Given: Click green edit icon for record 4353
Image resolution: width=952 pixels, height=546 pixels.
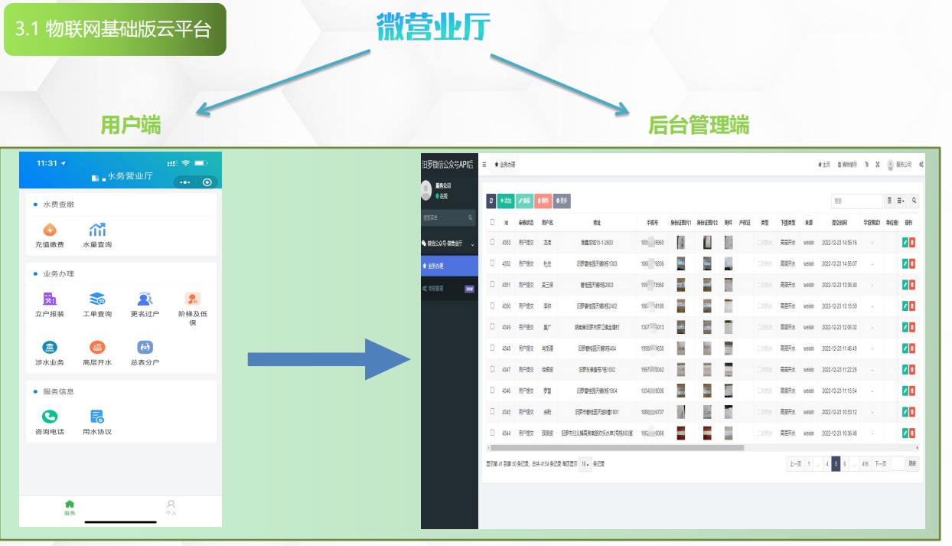Looking at the screenshot, I should point(905,243).
